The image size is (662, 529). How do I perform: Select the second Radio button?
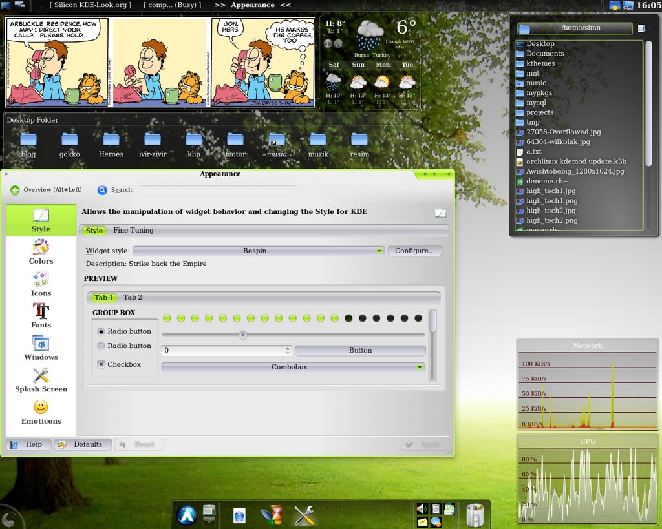point(101,346)
